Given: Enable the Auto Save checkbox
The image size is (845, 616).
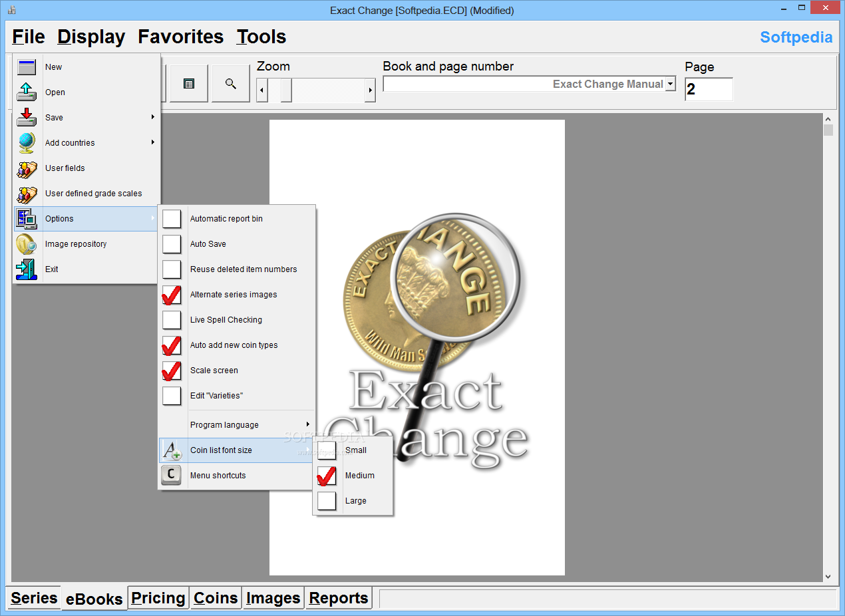Looking at the screenshot, I should click(x=172, y=244).
